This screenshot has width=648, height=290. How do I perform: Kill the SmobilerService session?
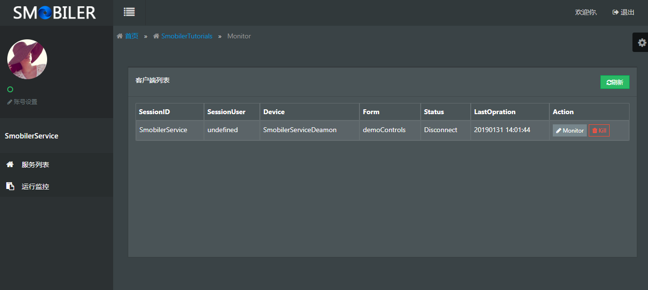pyautogui.click(x=599, y=131)
